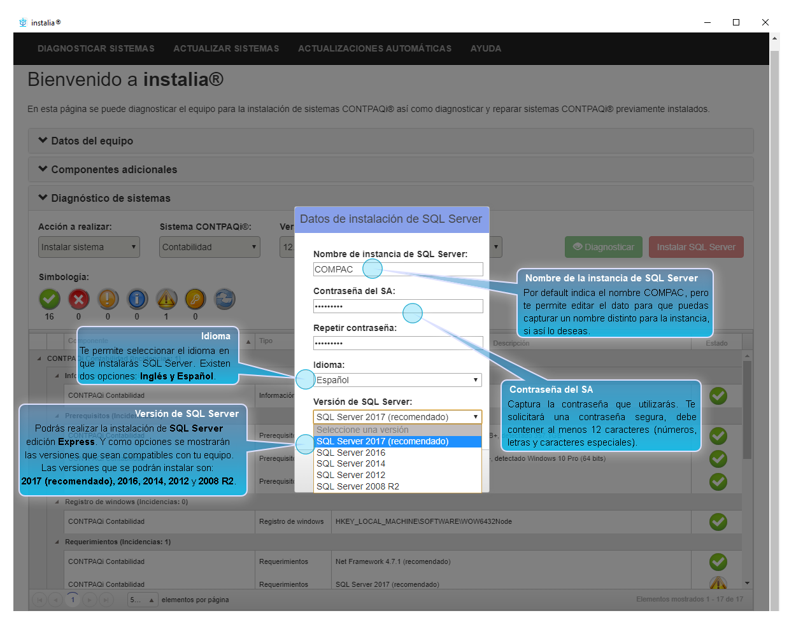Screen dimensions: 796x627
Task: Click the orange exclamation symbology icon
Action: pos(108,299)
